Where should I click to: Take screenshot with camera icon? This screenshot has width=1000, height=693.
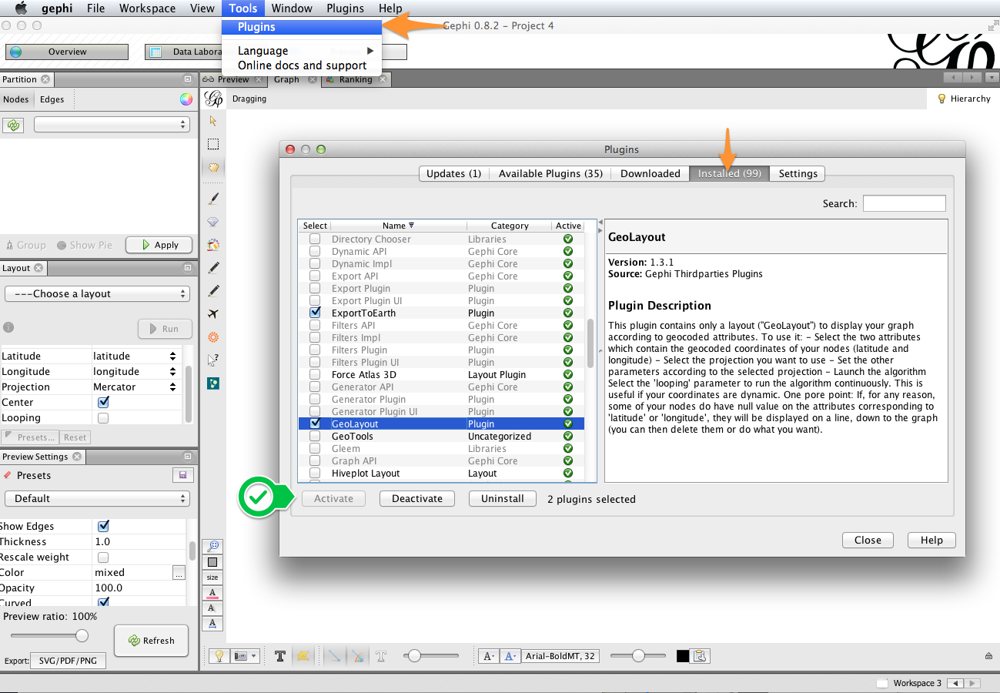(241, 656)
